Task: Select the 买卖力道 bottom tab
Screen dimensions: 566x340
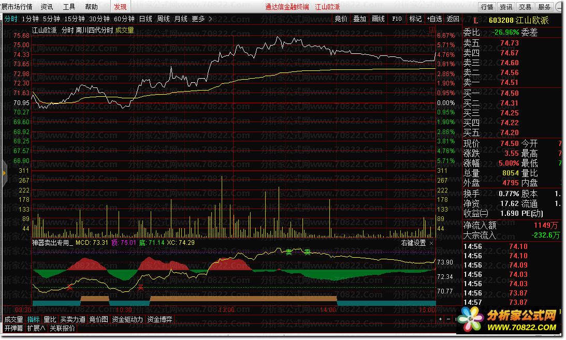Action: (73, 319)
